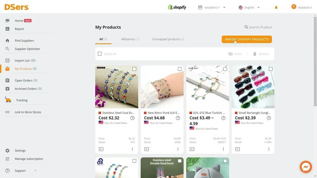Expand the Support menu chevron
This screenshot has height=178, width=317.
[x=35, y=171]
